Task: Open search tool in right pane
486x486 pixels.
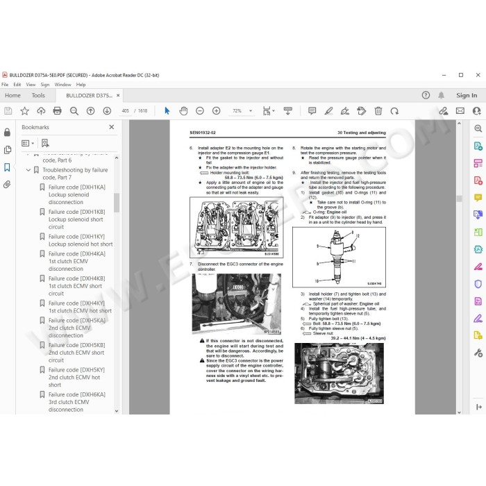Action: [x=478, y=128]
